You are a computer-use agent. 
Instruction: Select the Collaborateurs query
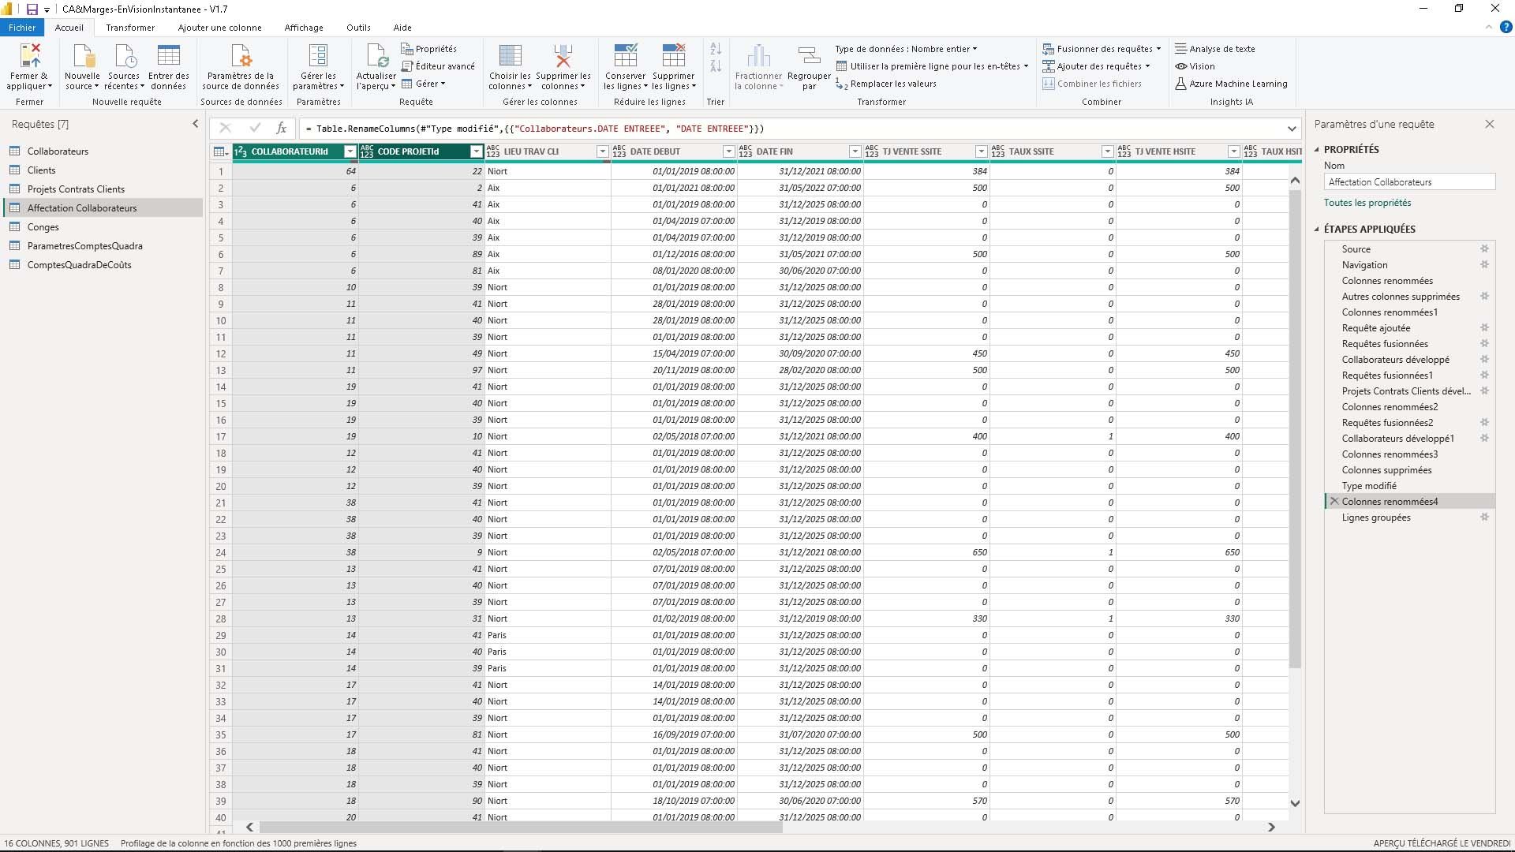(x=58, y=151)
